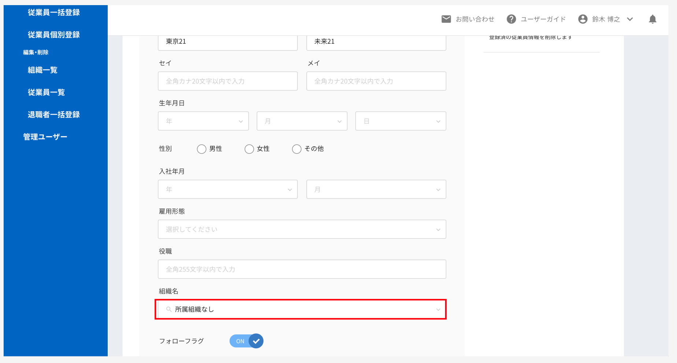The height and width of the screenshot is (363, 677).
Task: Click the user account avatar icon
Action: 582,19
